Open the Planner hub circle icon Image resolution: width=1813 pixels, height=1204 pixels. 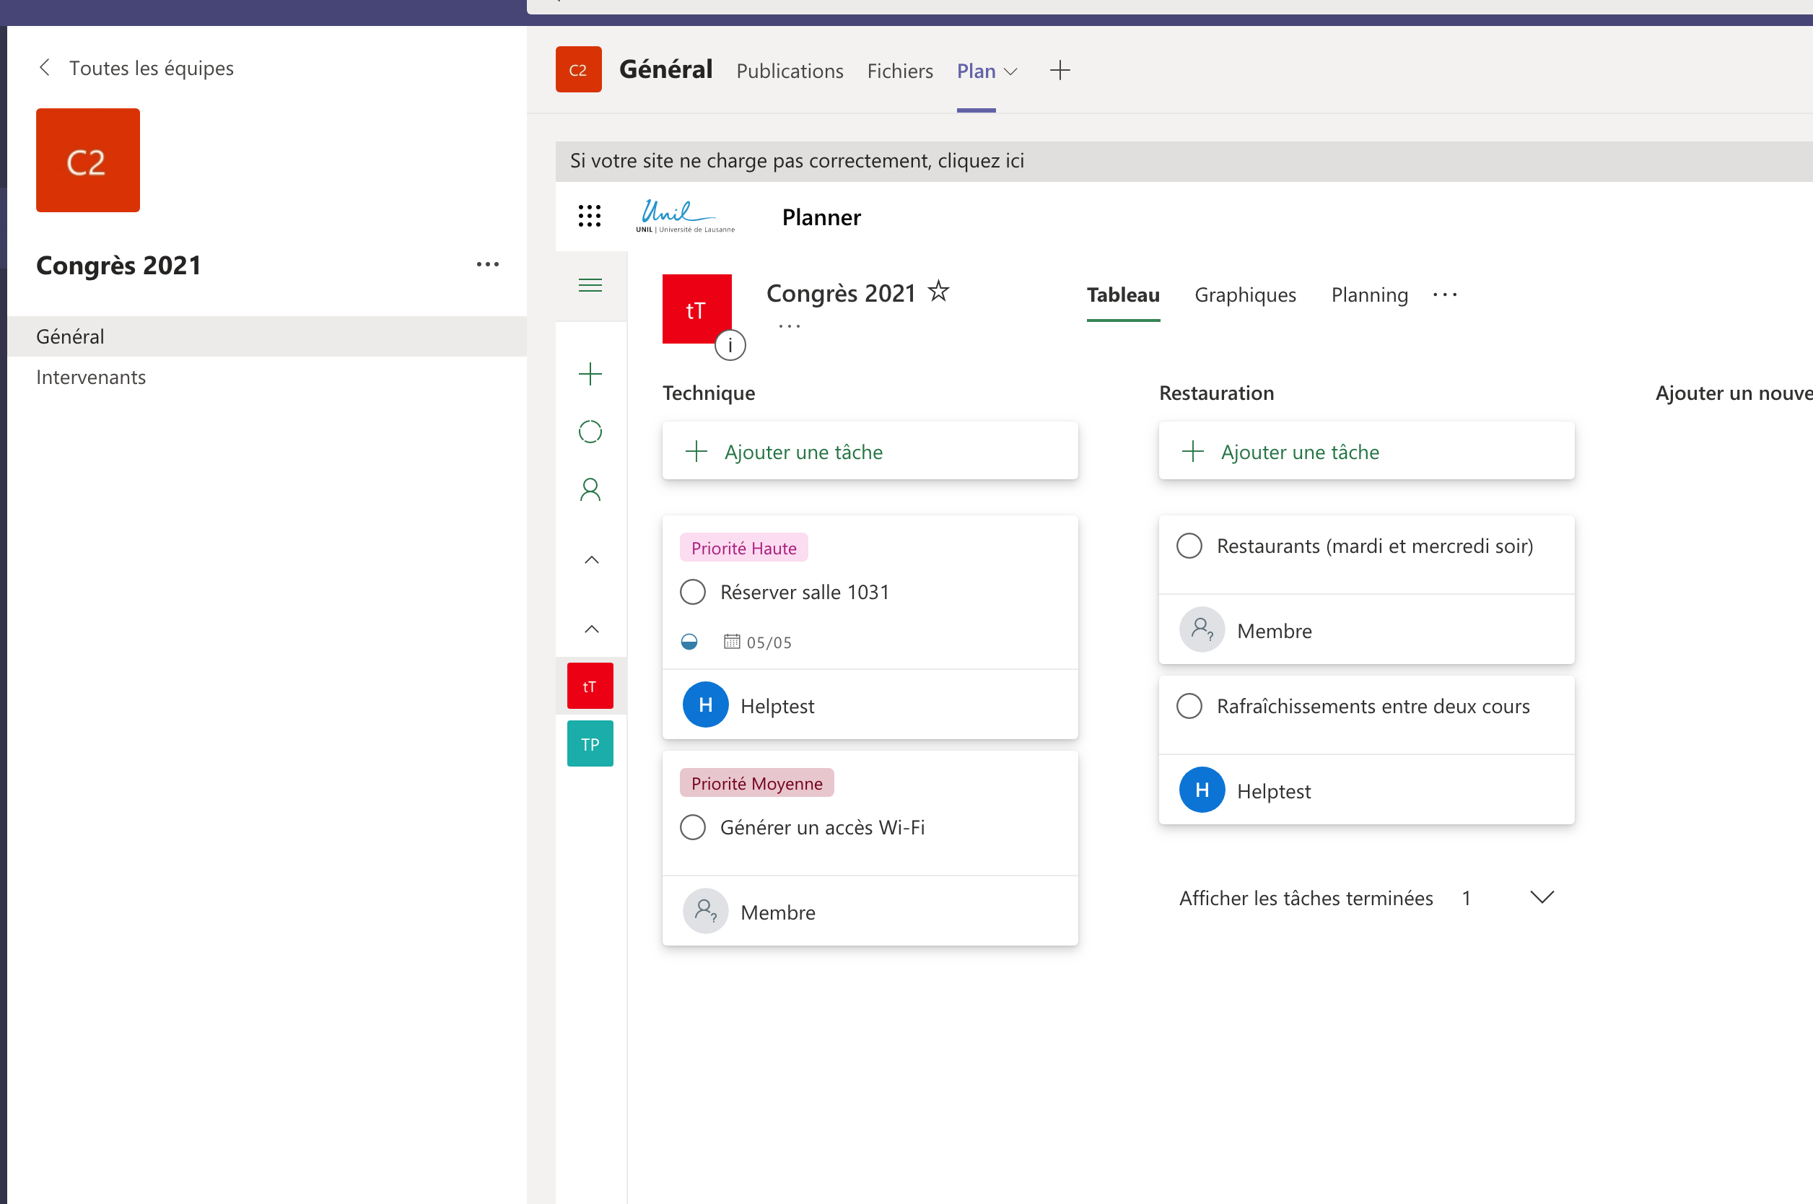(x=590, y=432)
